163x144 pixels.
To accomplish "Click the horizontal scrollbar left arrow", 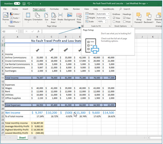I will click(148, 138).
